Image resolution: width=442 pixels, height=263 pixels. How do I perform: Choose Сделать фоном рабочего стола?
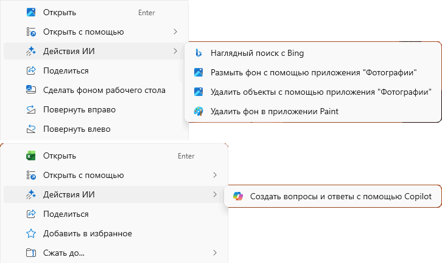tap(96, 90)
